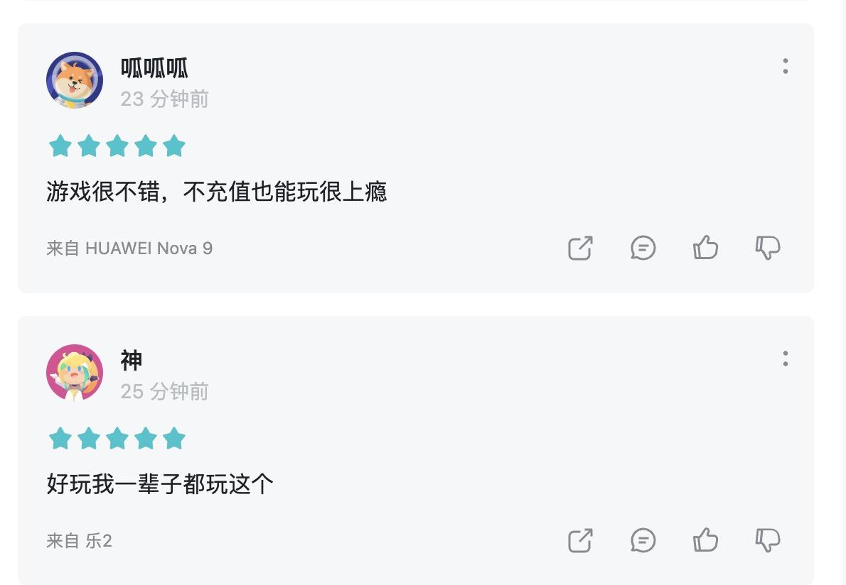Open more options for 神's review
This screenshot has width=846, height=585.
coord(785,359)
